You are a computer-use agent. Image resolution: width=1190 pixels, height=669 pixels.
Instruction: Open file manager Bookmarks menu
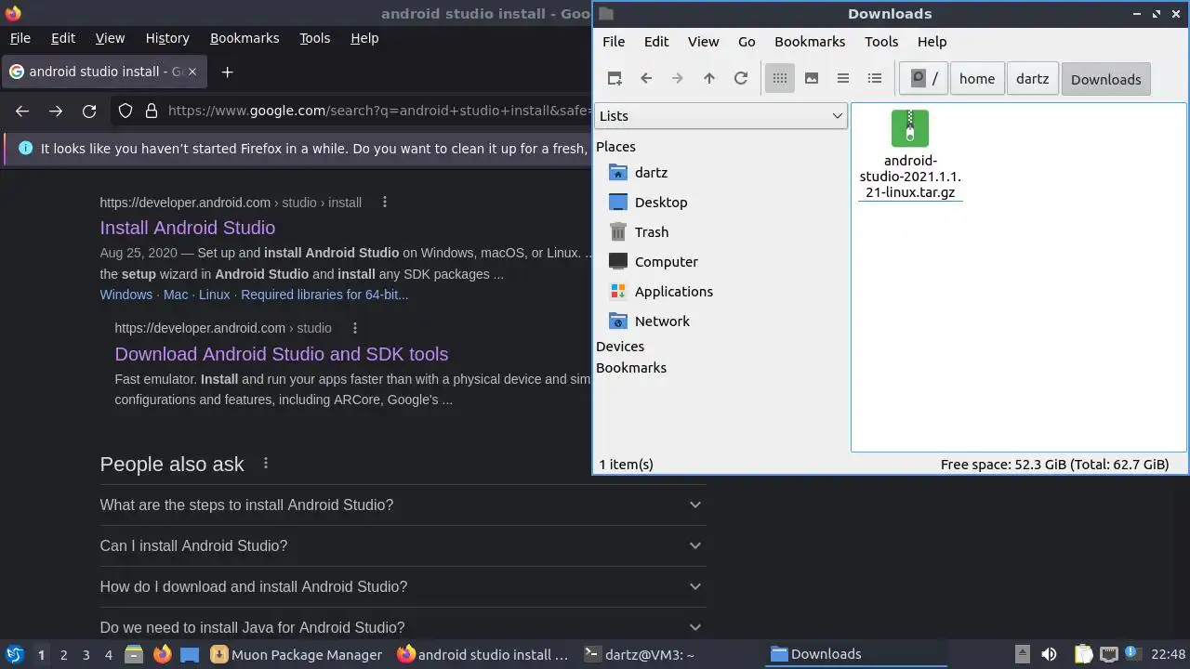click(x=810, y=42)
